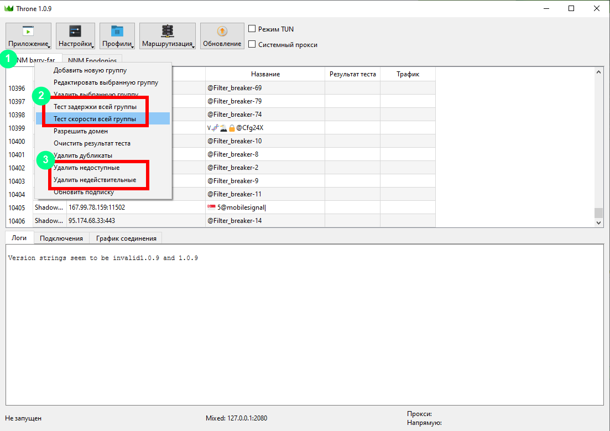Click the profile list scroll up arrow
This screenshot has width=610, height=431.
[599, 71]
